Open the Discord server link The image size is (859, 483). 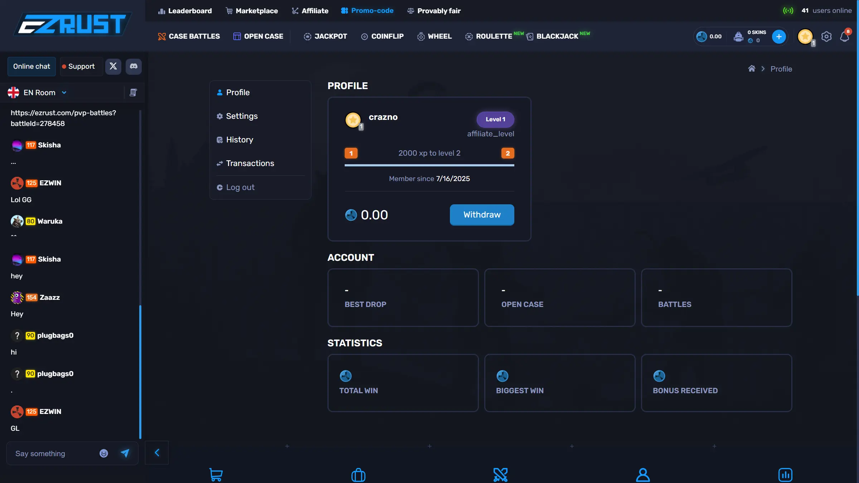[x=134, y=66]
